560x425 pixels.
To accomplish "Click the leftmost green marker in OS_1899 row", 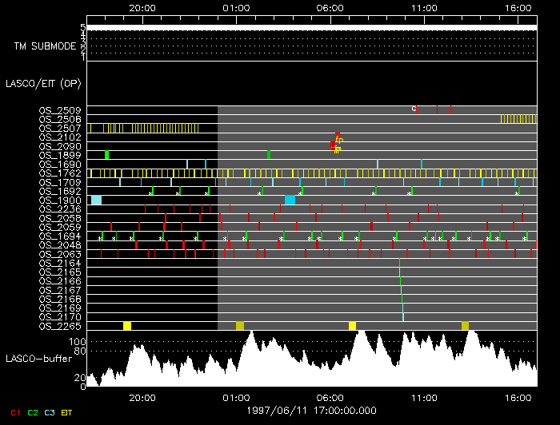I will click(x=106, y=154).
